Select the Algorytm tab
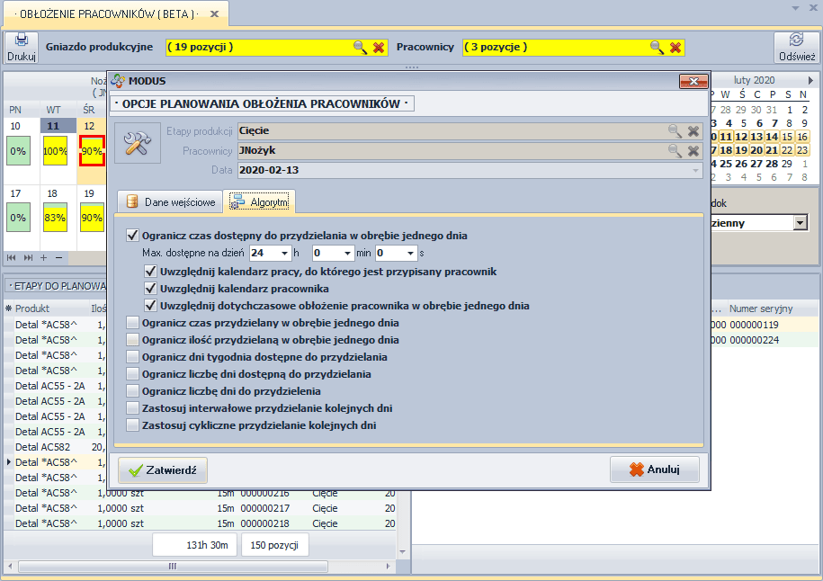 pyautogui.click(x=259, y=201)
